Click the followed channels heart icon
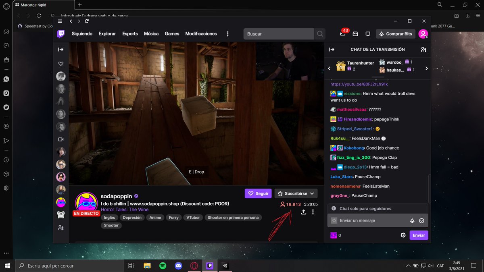This screenshot has width=484, height=272. pos(61,64)
